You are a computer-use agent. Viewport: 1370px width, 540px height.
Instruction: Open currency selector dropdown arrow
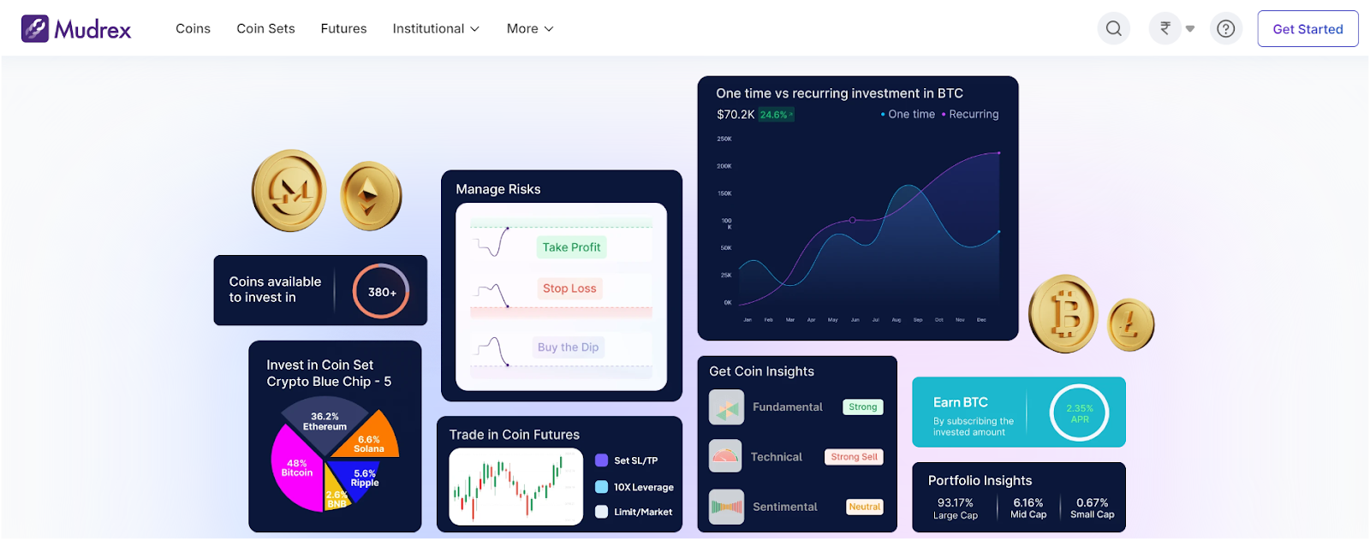[x=1189, y=29]
